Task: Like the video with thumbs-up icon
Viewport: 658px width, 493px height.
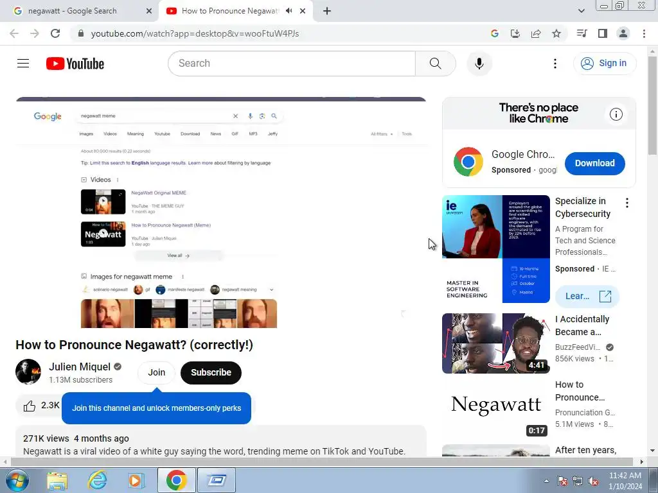Action: pyautogui.click(x=30, y=406)
